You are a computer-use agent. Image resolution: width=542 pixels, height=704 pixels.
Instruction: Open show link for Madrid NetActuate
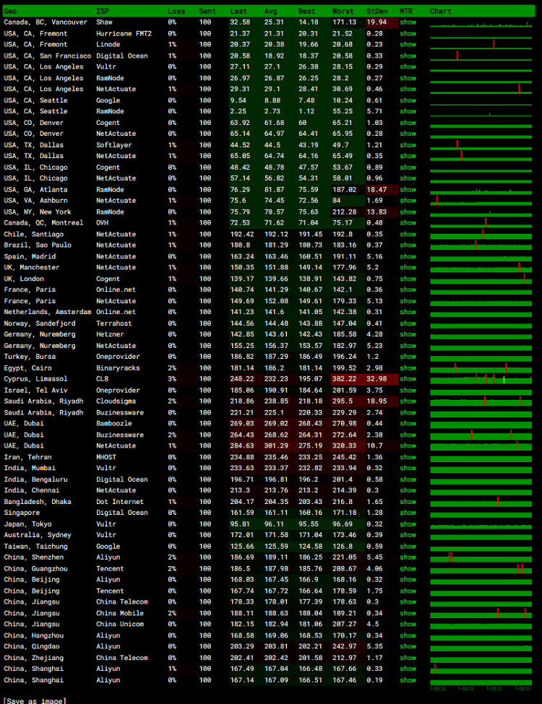click(408, 256)
